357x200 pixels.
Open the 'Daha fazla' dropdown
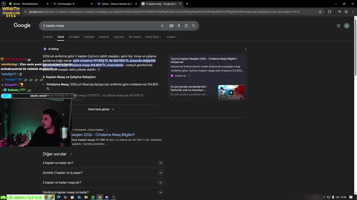tap(153, 37)
